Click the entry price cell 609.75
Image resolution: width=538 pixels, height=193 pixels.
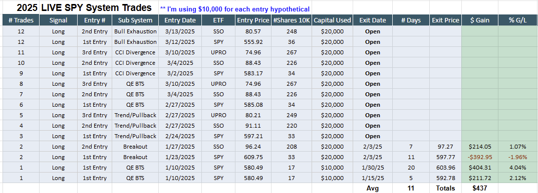pyautogui.click(x=253, y=157)
